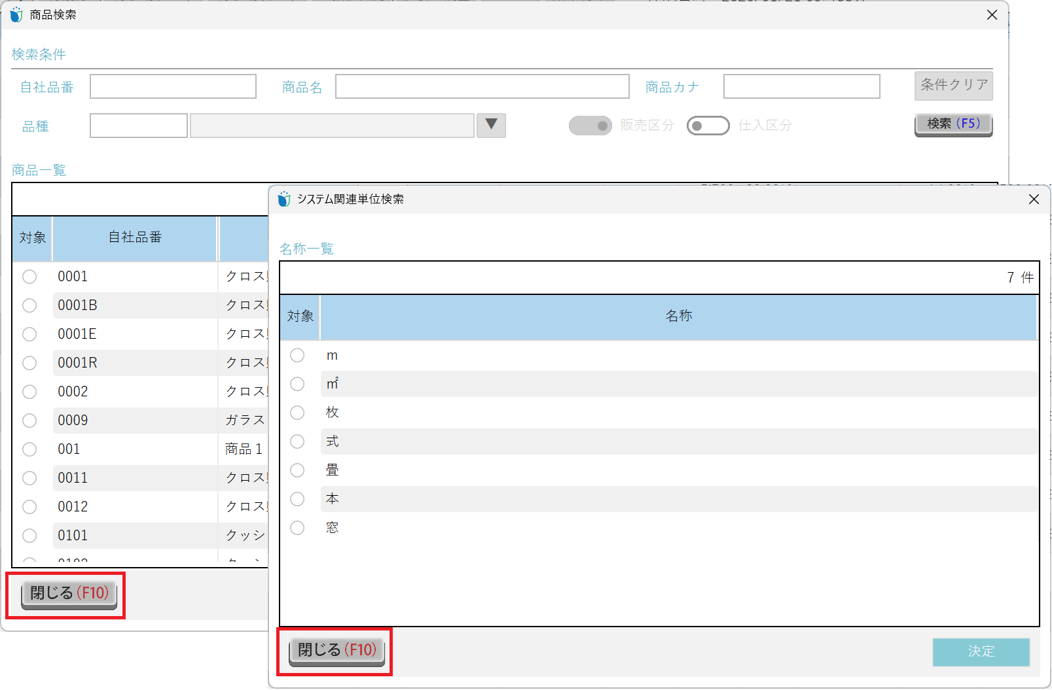Click the 条件クリア button
1052x690 pixels.
[x=953, y=85]
